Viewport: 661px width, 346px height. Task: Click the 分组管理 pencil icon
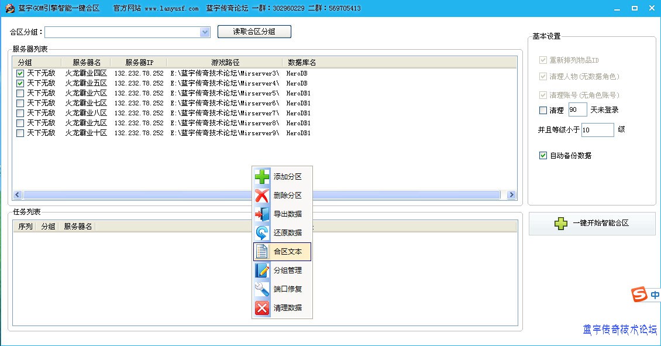262,270
